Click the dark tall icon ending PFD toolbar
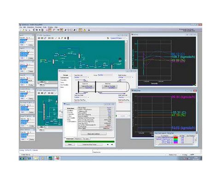Screen dimensions: 221x182 click(68, 38)
